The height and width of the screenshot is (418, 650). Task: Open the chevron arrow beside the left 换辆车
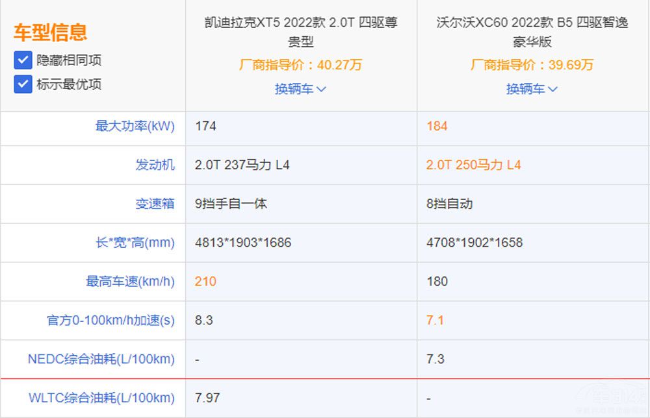pyautogui.click(x=321, y=89)
